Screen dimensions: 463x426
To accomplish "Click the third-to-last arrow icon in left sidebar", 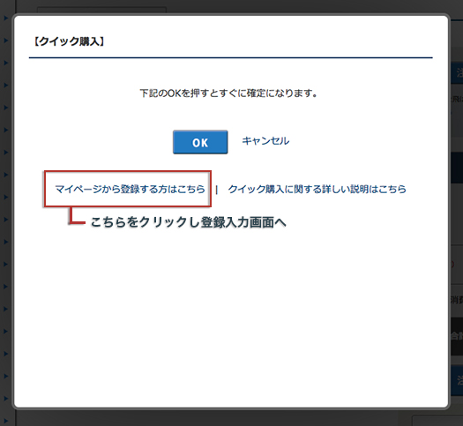I will (x=5, y=376).
